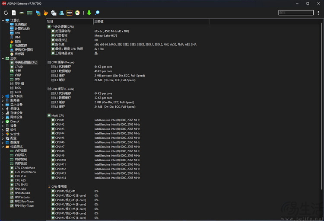Collapse the 主板 tree node

pos(3,58)
